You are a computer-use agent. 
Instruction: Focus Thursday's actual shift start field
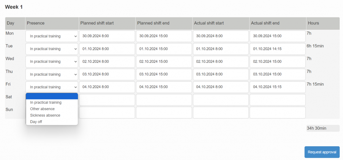click(x=221, y=74)
